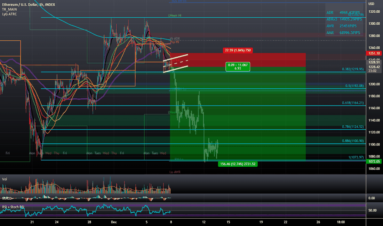The height and width of the screenshot is (226, 383).
Task: Click the 28 date on the time axis
Action: [89, 222]
